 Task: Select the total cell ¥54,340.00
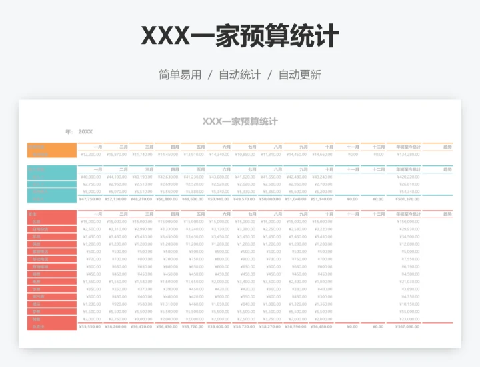click(x=409, y=192)
